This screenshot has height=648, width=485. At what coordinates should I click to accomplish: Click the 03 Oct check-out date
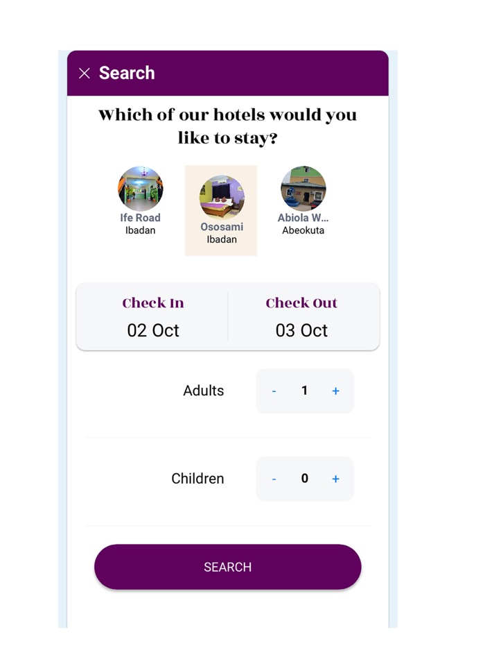[301, 330]
